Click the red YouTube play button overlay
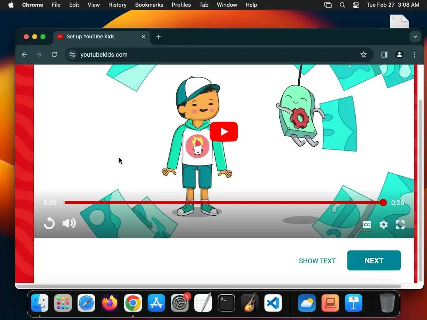427x320 pixels. pos(224,132)
